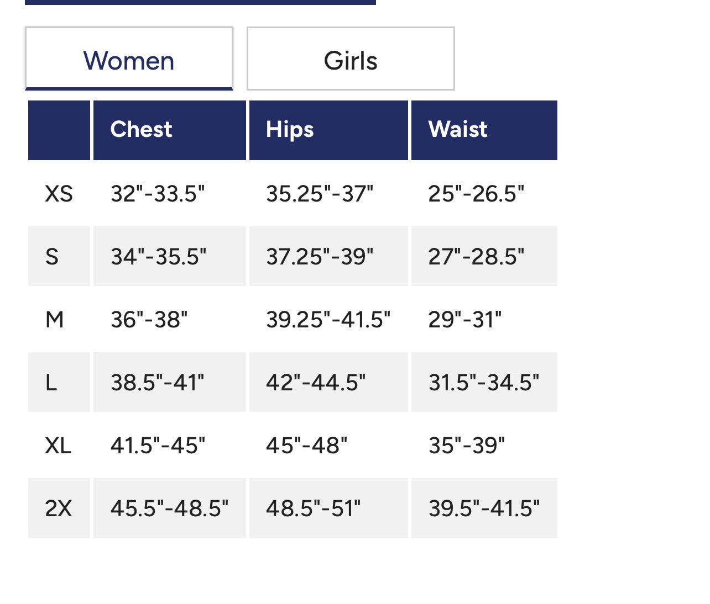Click S hips measurement 37.25"-39"
710x604 pixels.
pyautogui.click(x=320, y=257)
